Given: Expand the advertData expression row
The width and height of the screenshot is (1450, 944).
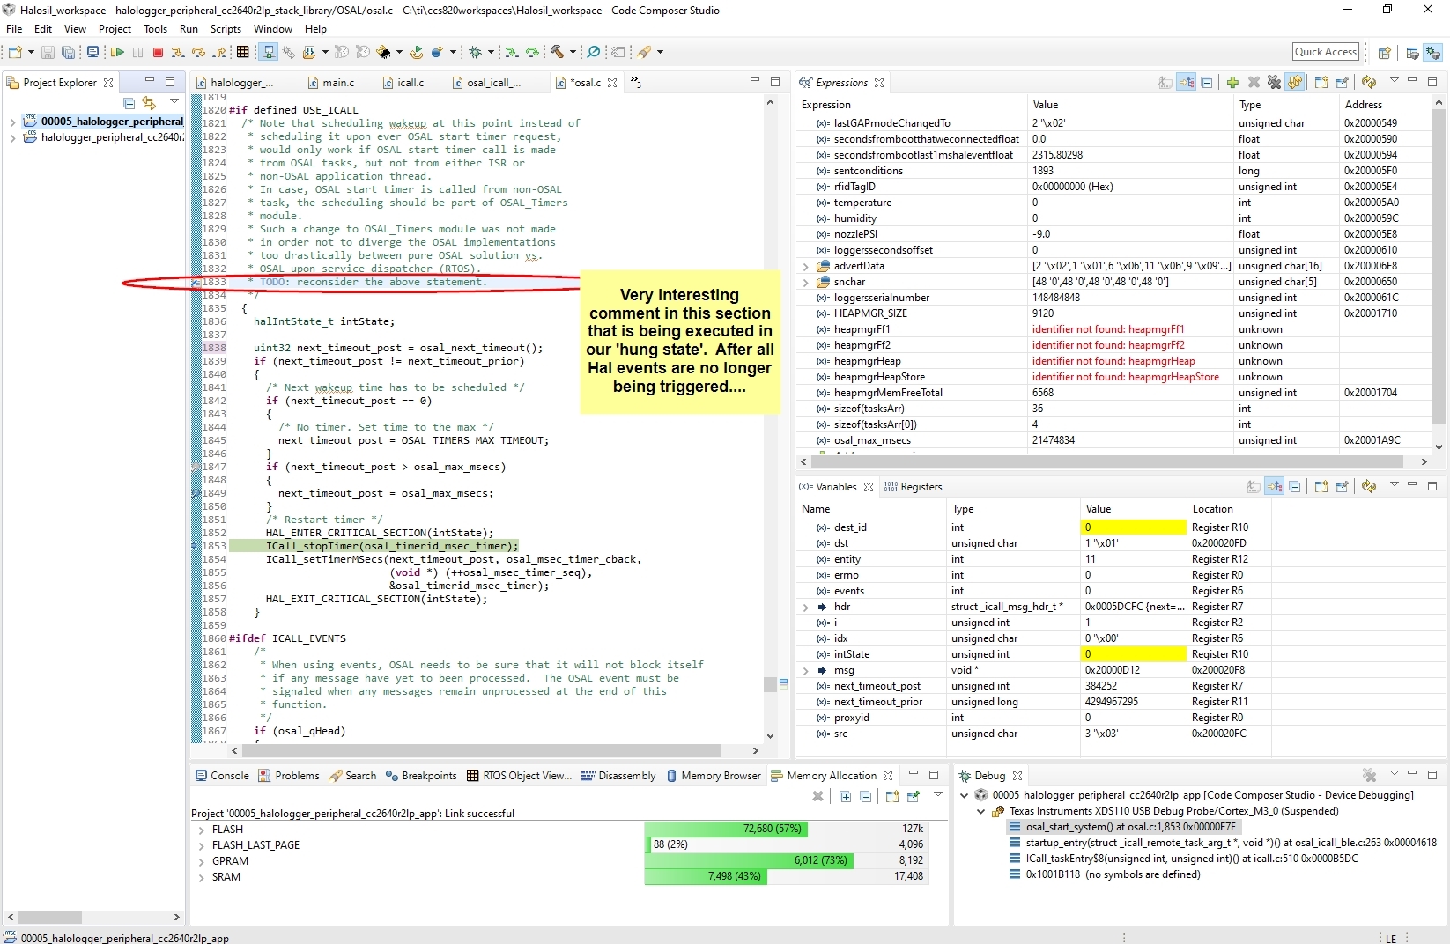Looking at the screenshot, I should pyautogui.click(x=805, y=266).
